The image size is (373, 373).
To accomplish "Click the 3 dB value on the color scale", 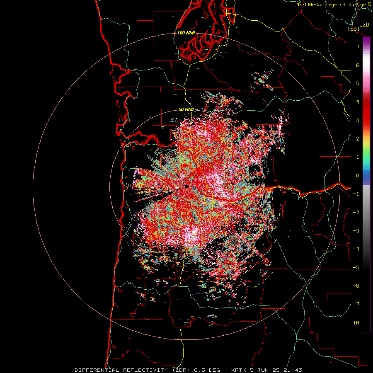I will [x=358, y=120].
